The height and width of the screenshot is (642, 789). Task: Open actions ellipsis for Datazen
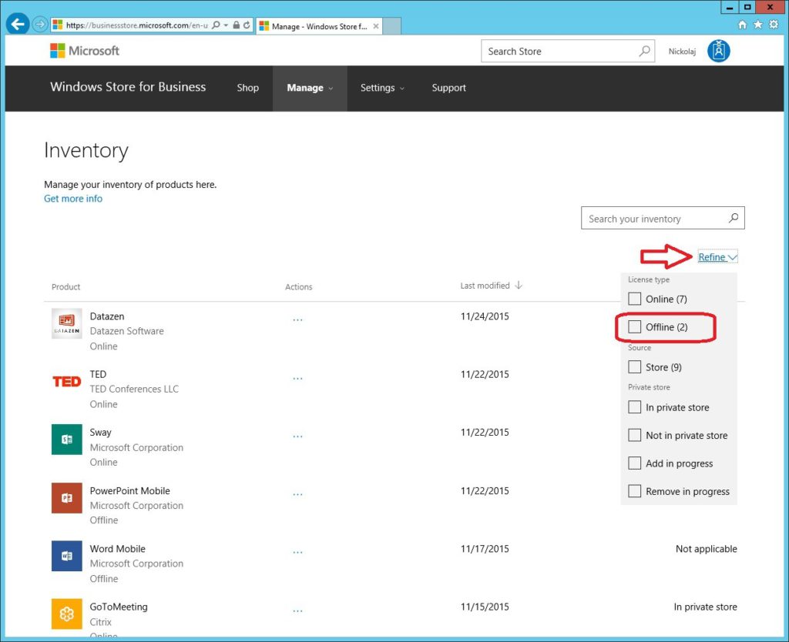[298, 319]
